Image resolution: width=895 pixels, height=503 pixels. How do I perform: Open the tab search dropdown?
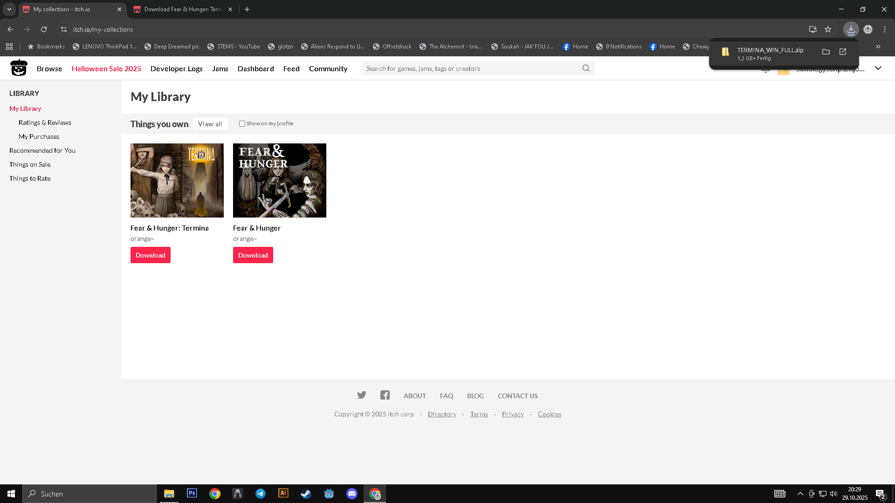click(x=9, y=9)
